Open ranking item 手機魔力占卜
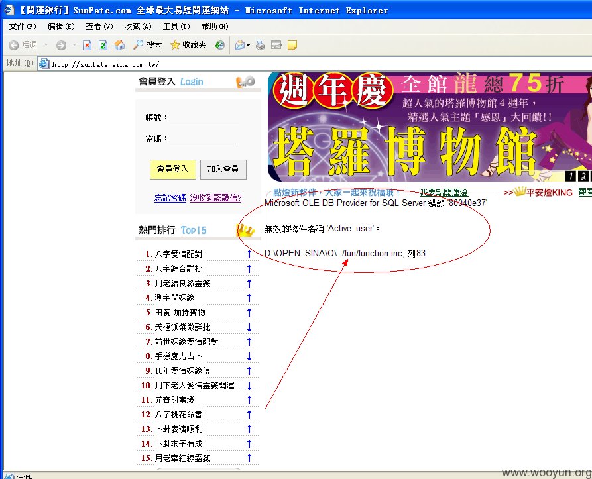Image resolution: width=592 pixels, height=479 pixels. pyautogui.click(x=178, y=356)
